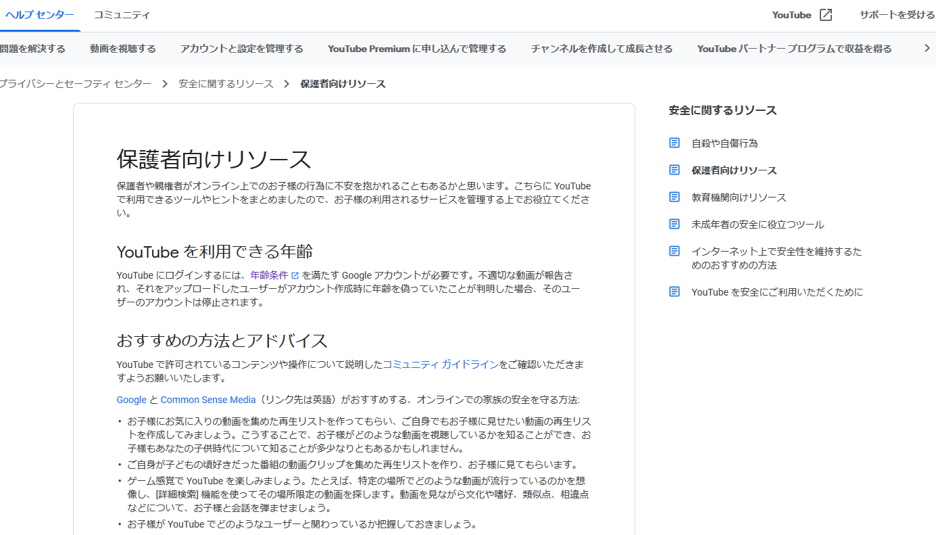
Task: Switch to the コミュニティ tab
Action: click(x=122, y=15)
